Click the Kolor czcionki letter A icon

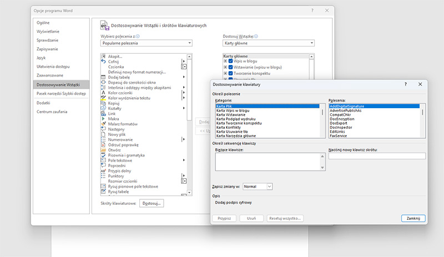(103, 93)
